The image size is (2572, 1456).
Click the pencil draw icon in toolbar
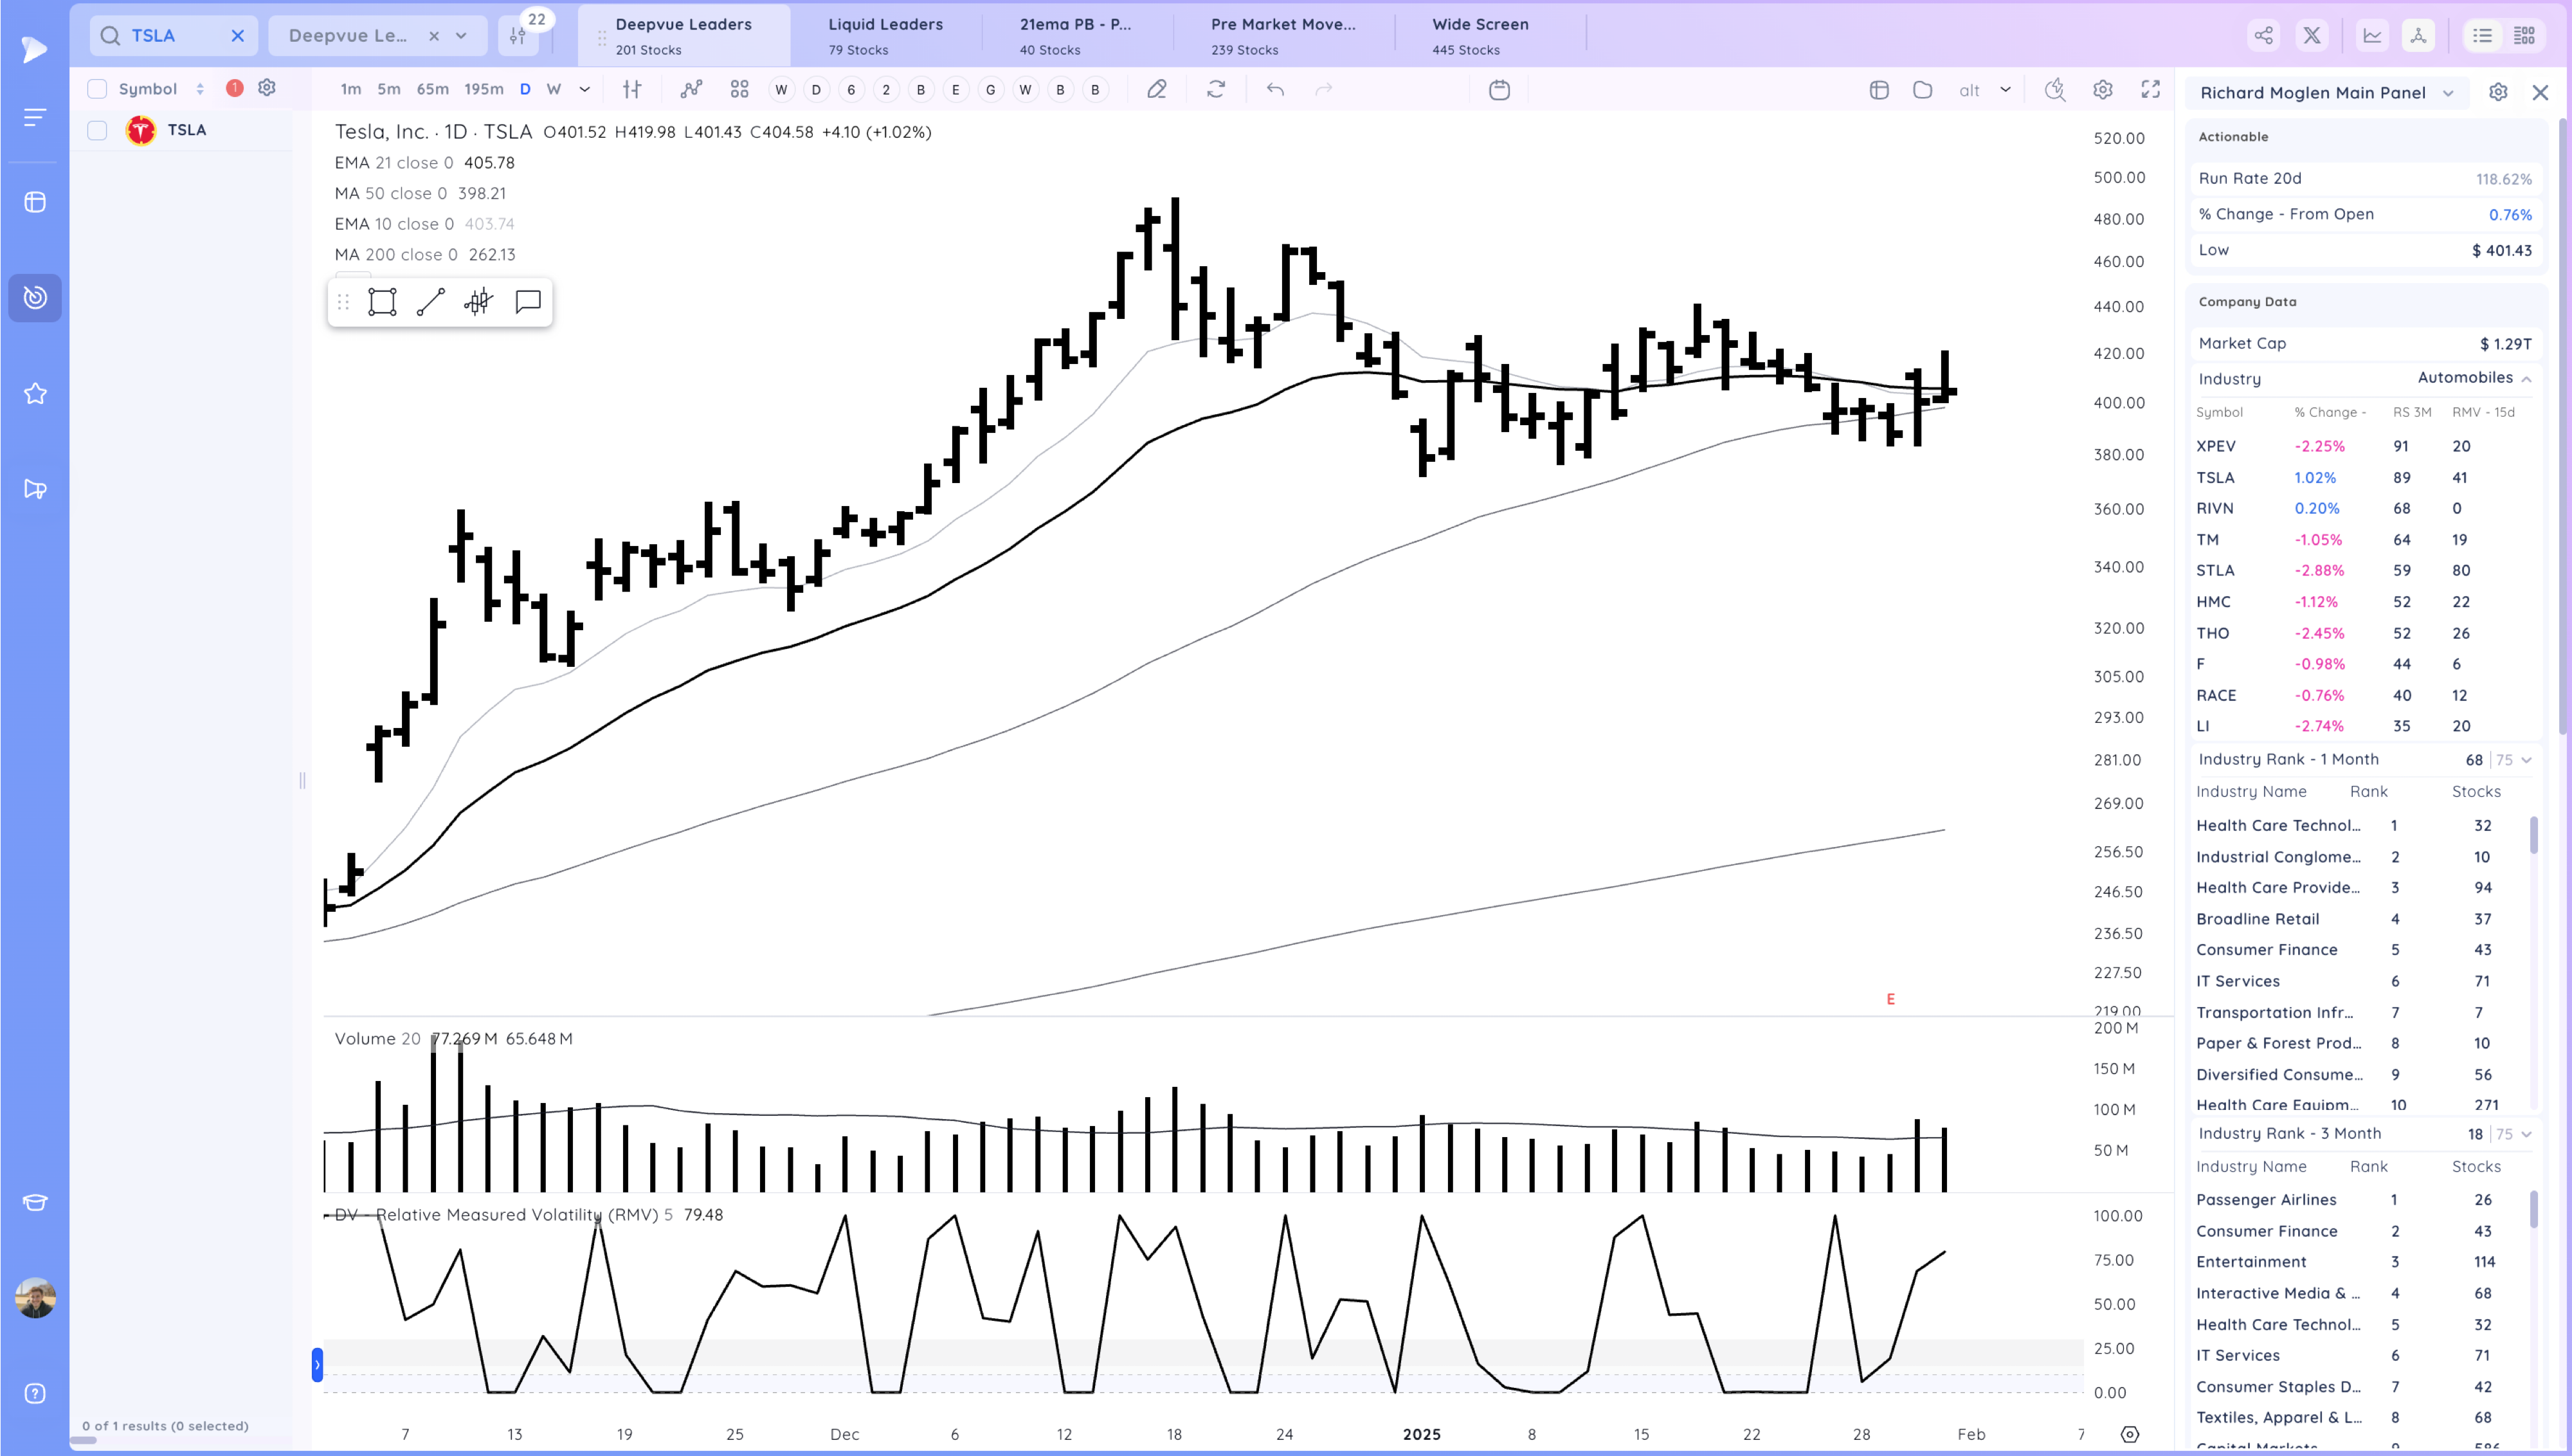[x=1157, y=90]
